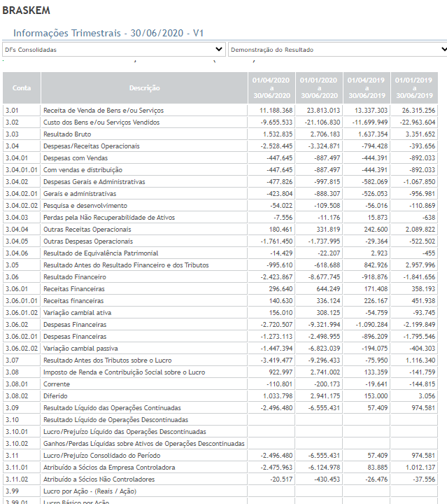The height and width of the screenshot is (504, 447).
Task: Open the DFs Consolidadas dropdown
Action: coord(114,50)
